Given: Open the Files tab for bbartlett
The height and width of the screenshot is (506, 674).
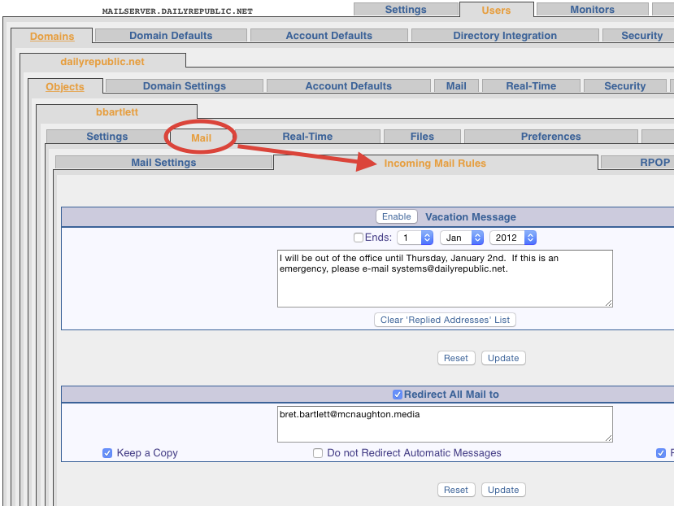Looking at the screenshot, I should click(422, 137).
